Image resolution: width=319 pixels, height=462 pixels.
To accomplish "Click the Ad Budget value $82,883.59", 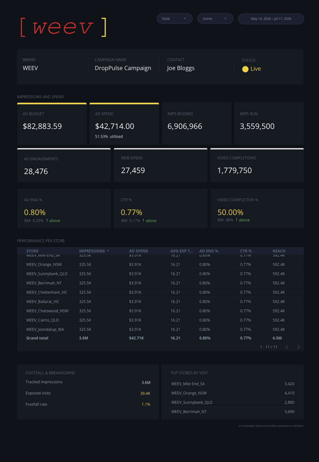I will tap(42, 126).
